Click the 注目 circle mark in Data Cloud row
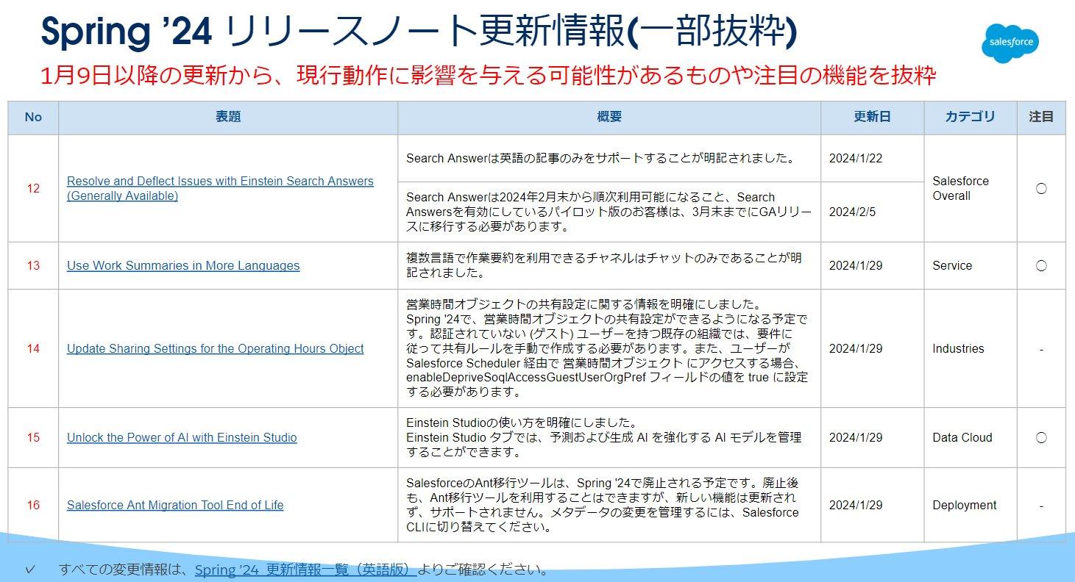Viewport: 1075px width, 582px height. [1041, 437]
